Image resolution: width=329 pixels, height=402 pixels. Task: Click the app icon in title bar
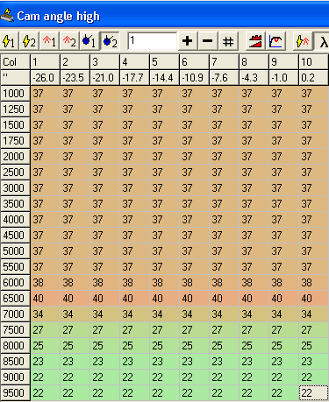(x=7, y=15)
